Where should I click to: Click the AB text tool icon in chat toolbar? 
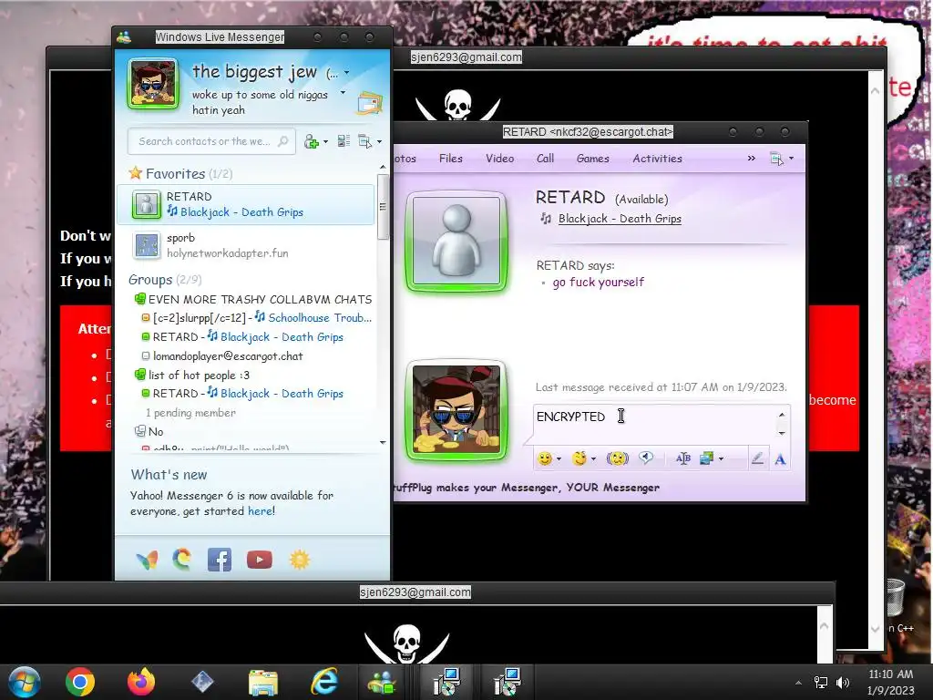[683, 458]
